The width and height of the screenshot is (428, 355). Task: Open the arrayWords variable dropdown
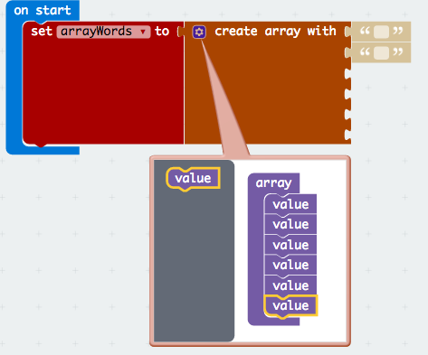pos(103,32)
